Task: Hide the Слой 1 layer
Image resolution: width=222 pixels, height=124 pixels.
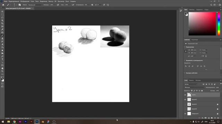Action: [185, 95]
